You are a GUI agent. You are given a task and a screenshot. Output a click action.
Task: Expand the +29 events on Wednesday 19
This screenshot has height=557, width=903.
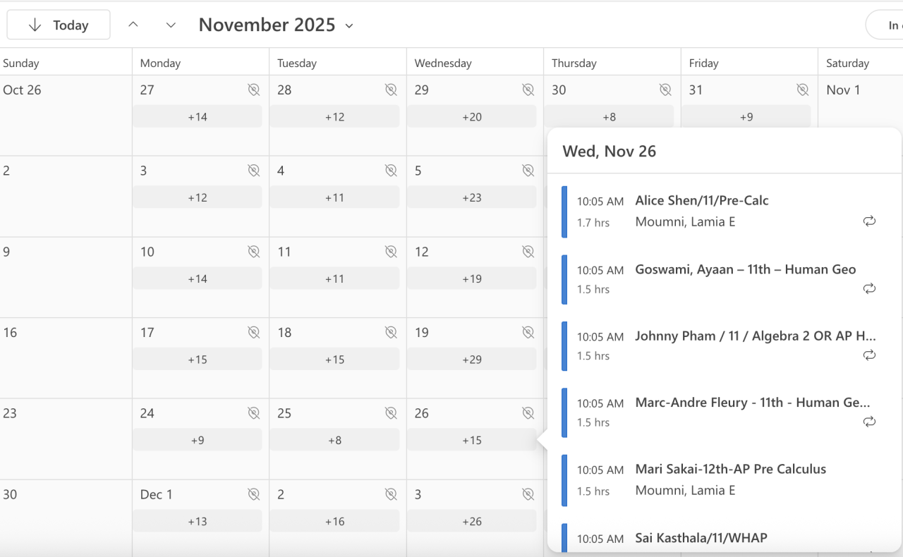[x=471, y=360]
